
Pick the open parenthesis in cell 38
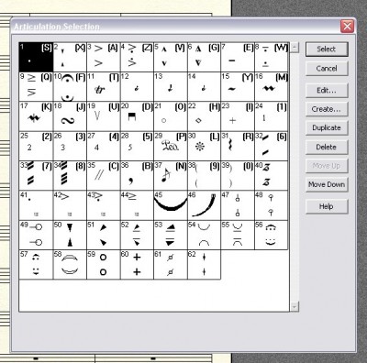(204, 176)
